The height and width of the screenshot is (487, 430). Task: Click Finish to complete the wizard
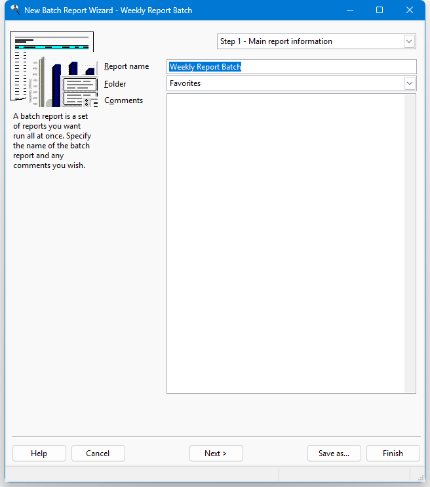pyautogui.click(x=393, y=454)
